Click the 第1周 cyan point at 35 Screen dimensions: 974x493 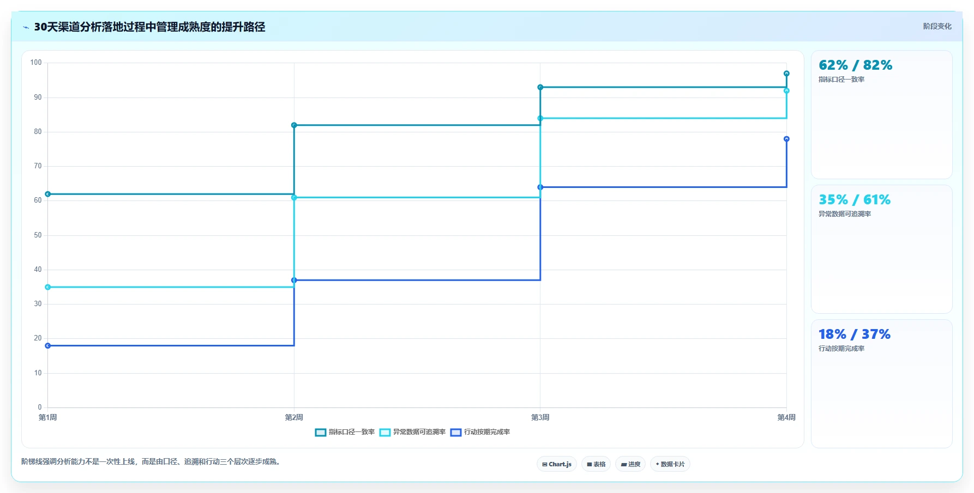pyautogui.click(x=48, y=287)
